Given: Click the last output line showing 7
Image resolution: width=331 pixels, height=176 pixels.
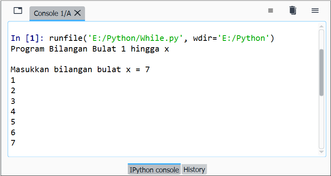Looking at the screenshot, I should (x=13, y=143).
